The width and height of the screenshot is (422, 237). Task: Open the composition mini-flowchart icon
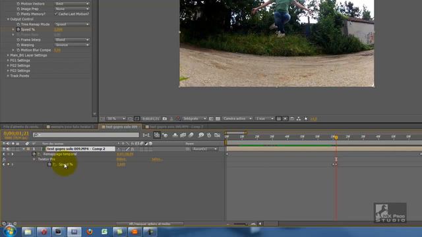(x=146, y=135)
